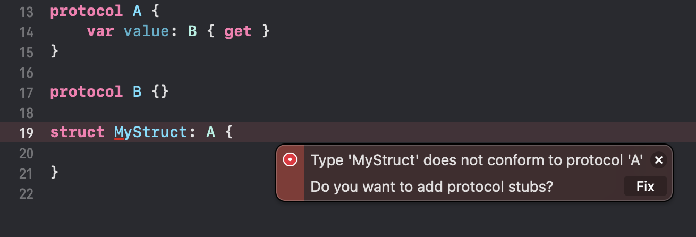
Task: Click protocol name B on line 17
Action: pyautogui.click(x=137, y=92)
